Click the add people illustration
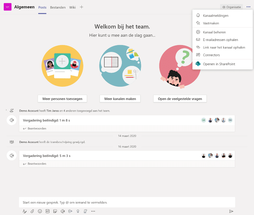Viewport: 254px width, 215px height. point(62,66)
